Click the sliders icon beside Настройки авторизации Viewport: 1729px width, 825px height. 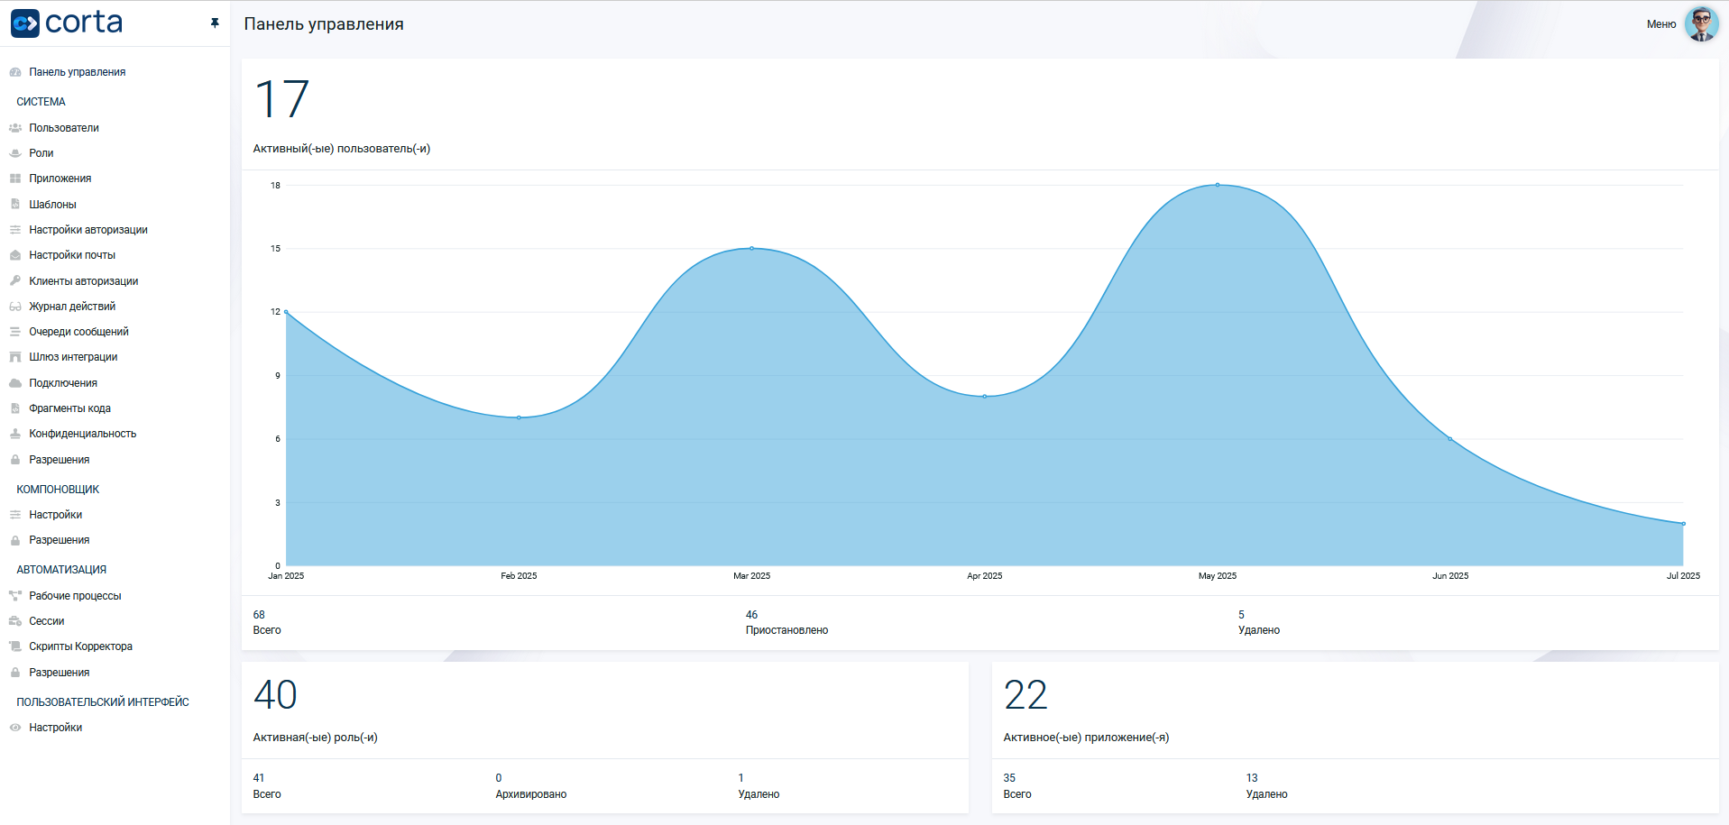(15, 230)
